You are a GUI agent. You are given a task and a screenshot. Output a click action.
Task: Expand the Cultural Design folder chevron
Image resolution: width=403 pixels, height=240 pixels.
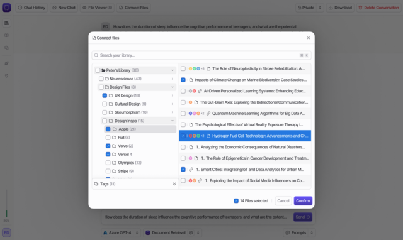coord(173,104)
